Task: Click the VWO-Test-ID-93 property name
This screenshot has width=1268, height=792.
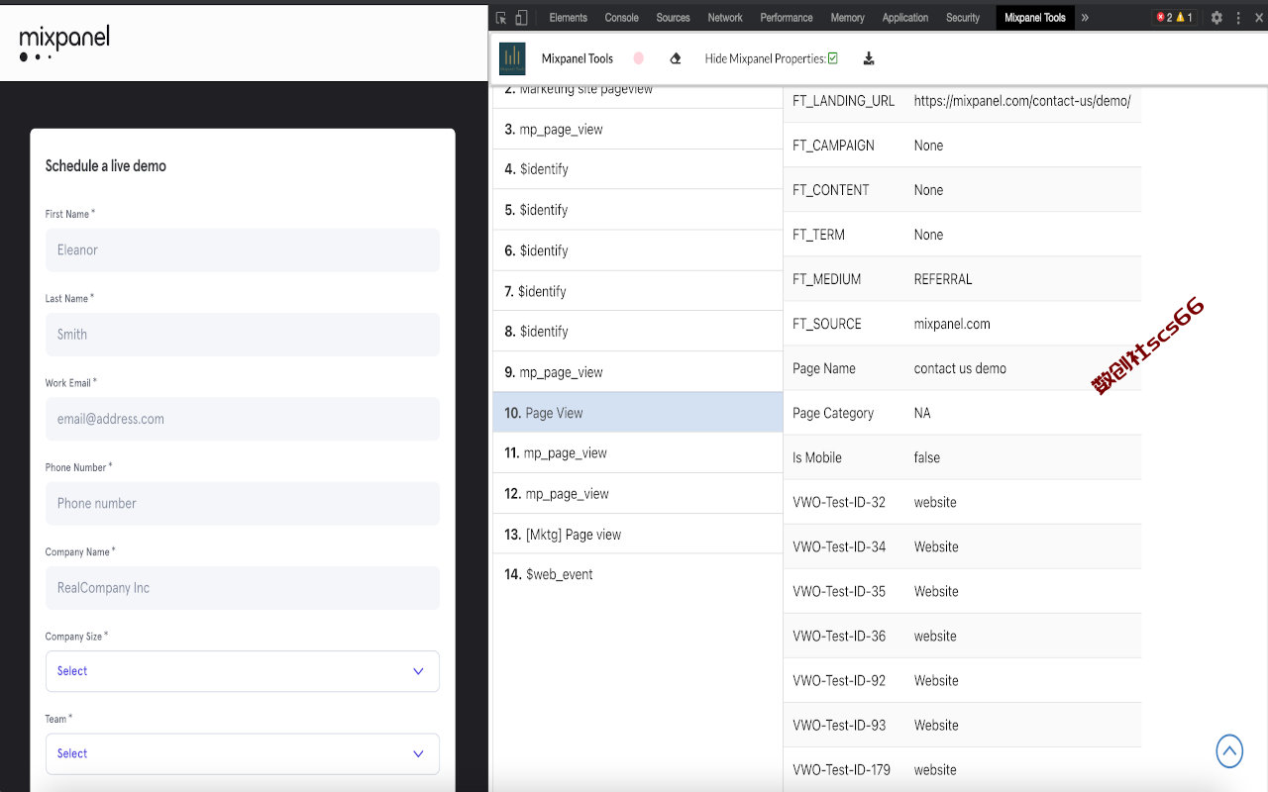Action: tap(839, 725)
